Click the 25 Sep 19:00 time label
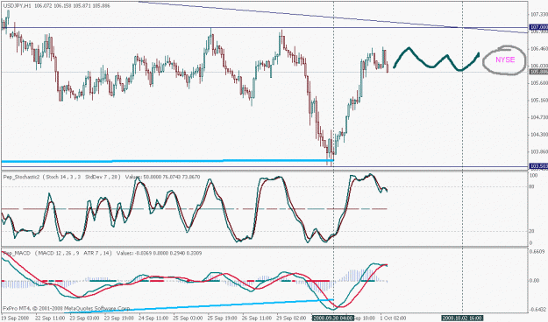The height and width of the screenshot is (322, 548). (223, 318)
